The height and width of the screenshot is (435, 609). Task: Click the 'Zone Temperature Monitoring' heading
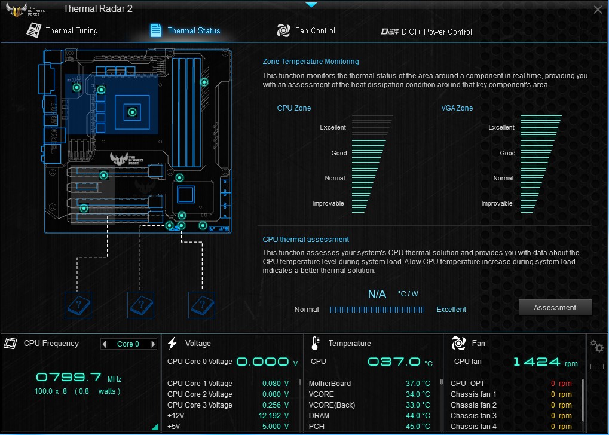311,62
